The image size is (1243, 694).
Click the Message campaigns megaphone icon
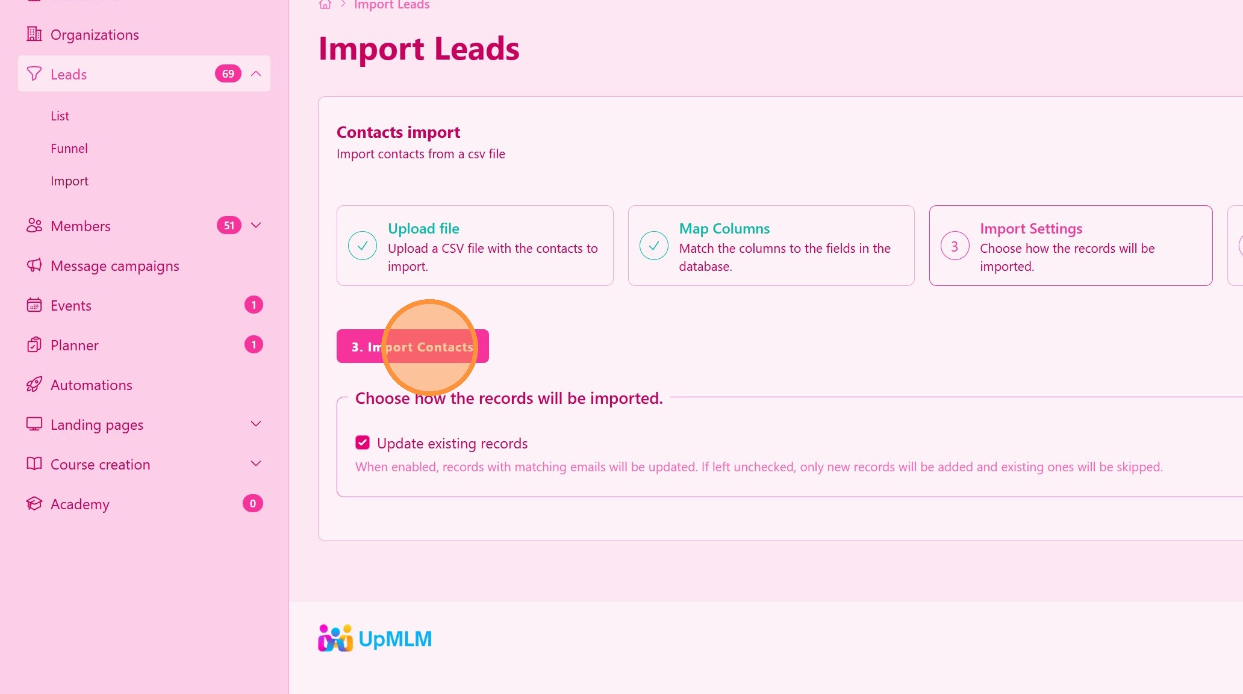tap(34, 265)
